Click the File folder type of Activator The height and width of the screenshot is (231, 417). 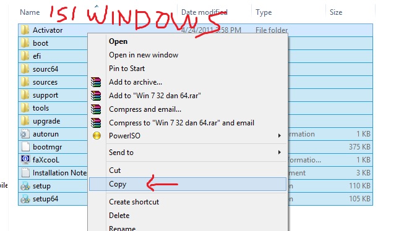click(x=272, y=30)
